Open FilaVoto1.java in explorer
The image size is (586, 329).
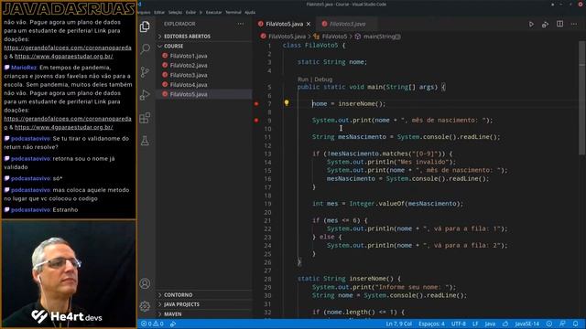(203, 56)
